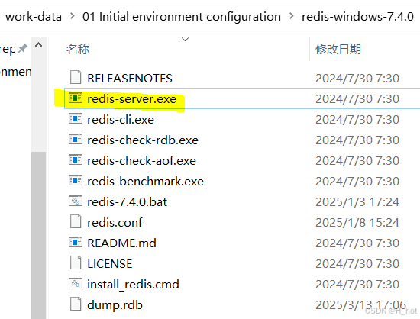Expand the chevron after work-data breadcrumb
Screen dimensions: 420x319
(72, 16)
